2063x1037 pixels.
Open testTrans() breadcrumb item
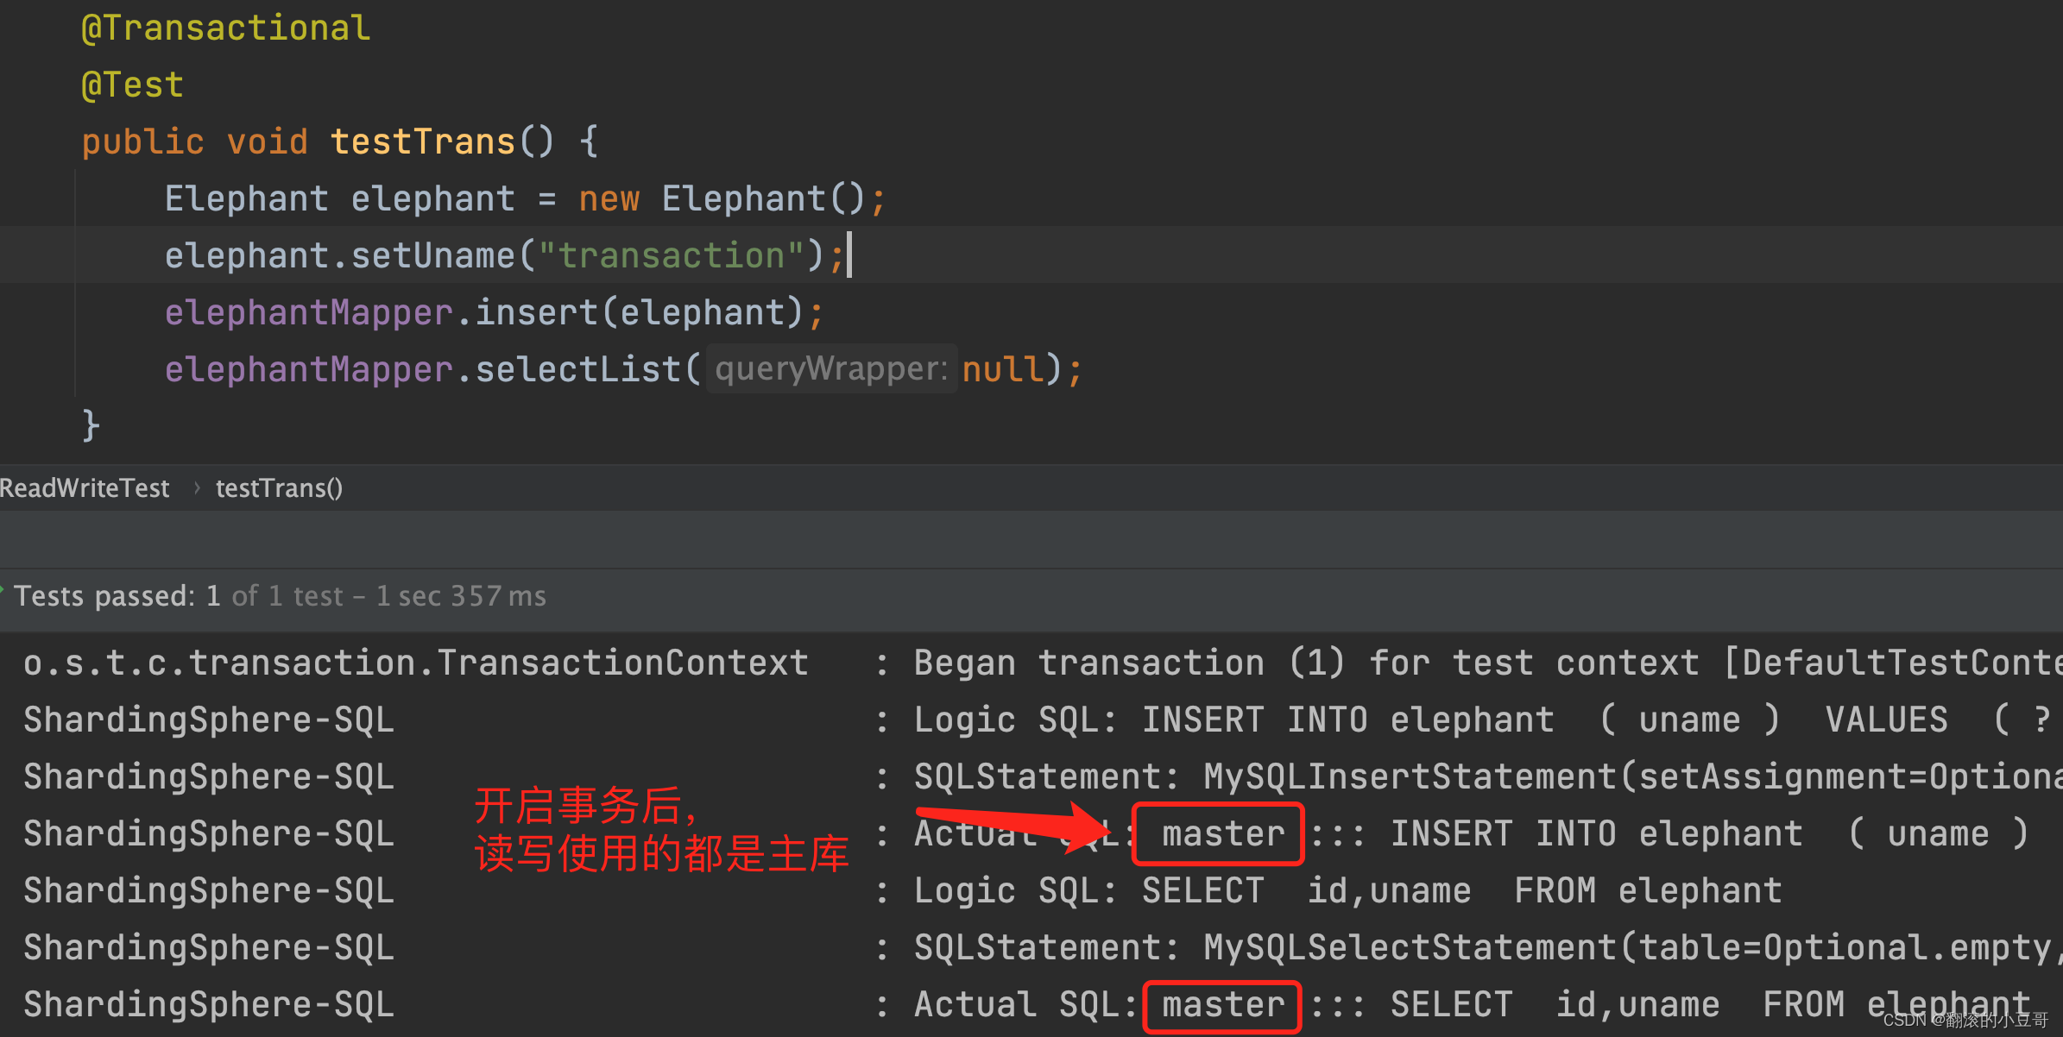[x=279, y=488]
